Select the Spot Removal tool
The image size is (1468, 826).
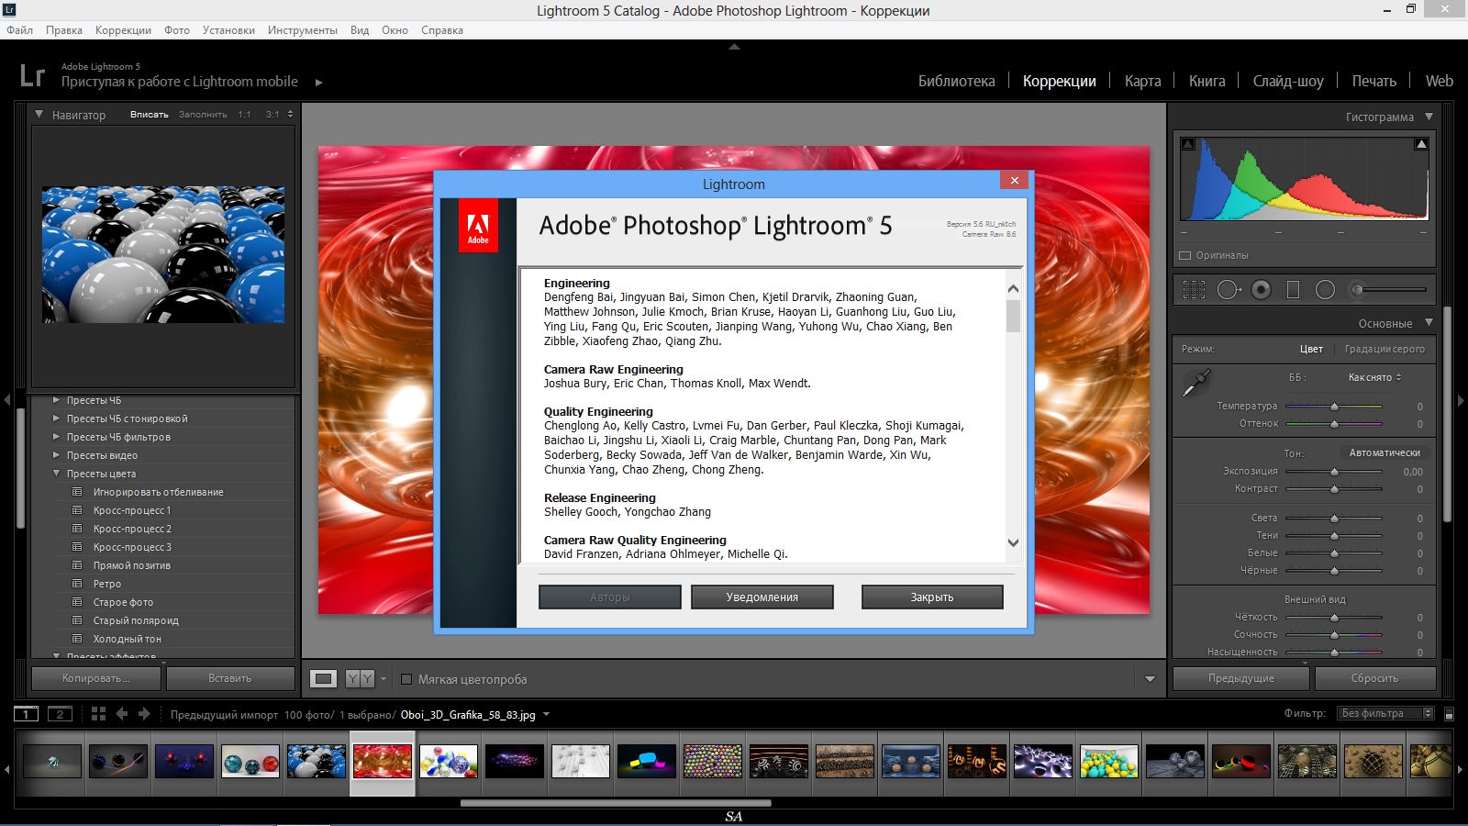pyautogui.click(x=1229, y=290)
